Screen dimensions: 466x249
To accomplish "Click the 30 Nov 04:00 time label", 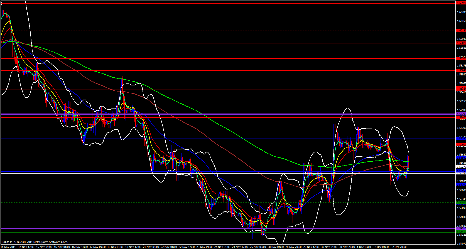I will tap(329, 247).
